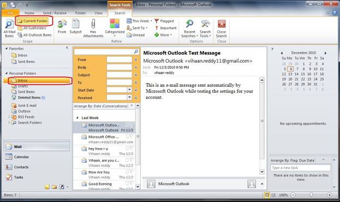Switch to the Home tab
Screen dimensions: 340x202
point(29,13)
